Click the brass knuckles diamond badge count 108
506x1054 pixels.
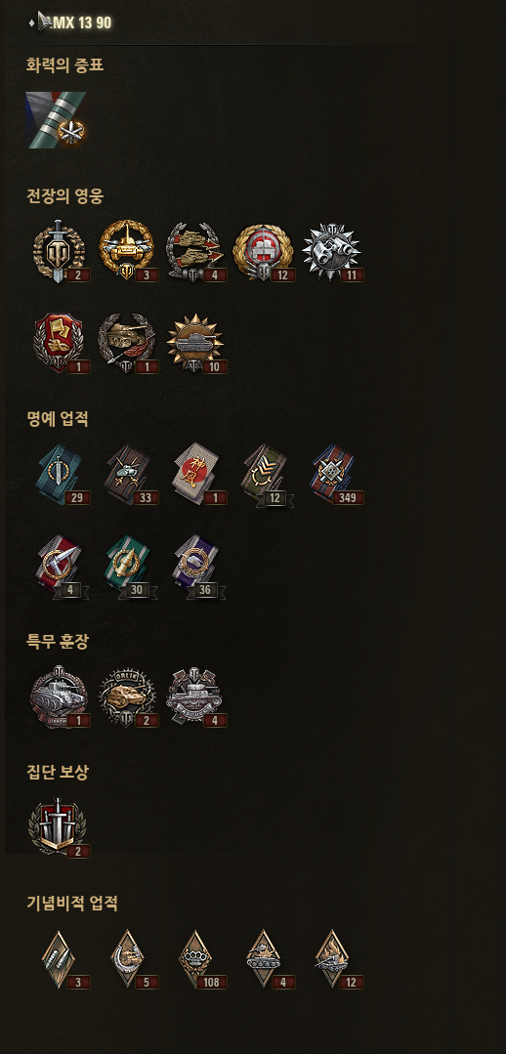click(x=197, y=959)
